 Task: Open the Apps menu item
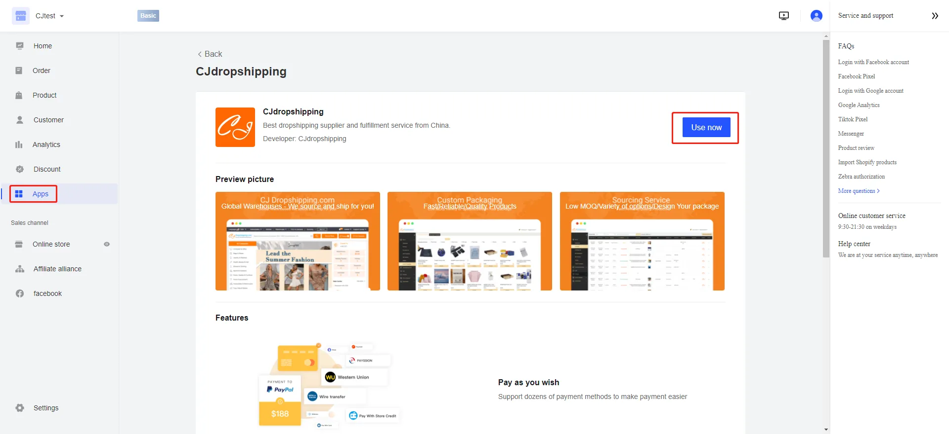[x=40, y=194]
